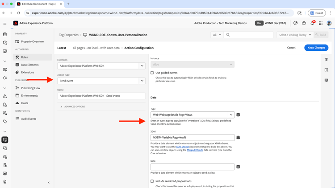Open Extensions in sidebar

[x=33, y=72]
